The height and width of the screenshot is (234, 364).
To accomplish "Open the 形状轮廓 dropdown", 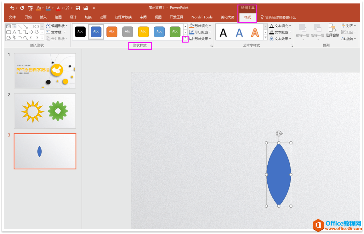I will 200,32.
